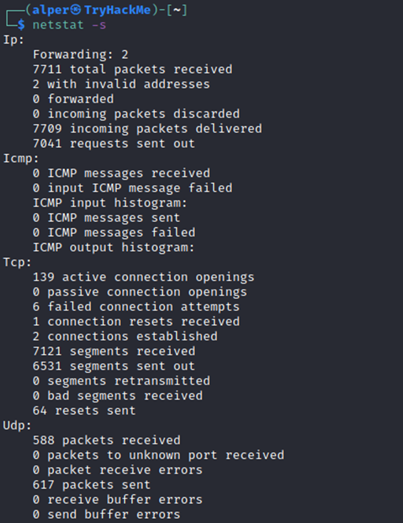403x523 pixels.
Task: Click the "588 packets received" line
Action: (x=106, y=440)
